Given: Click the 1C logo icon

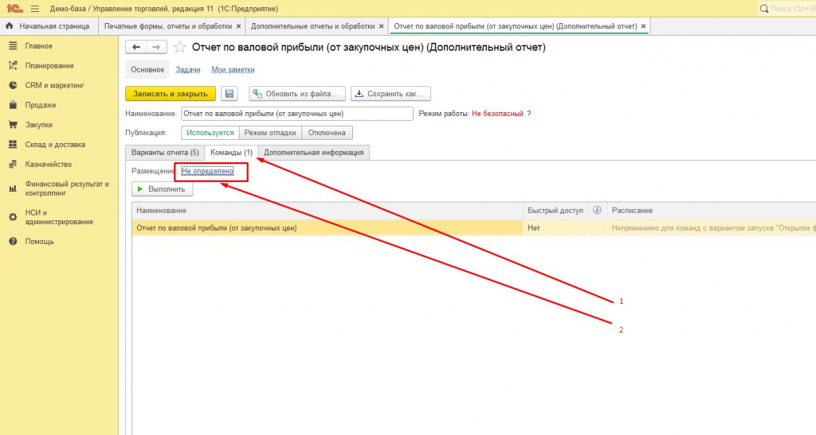Looking at the screenshot, I should 14,9.
